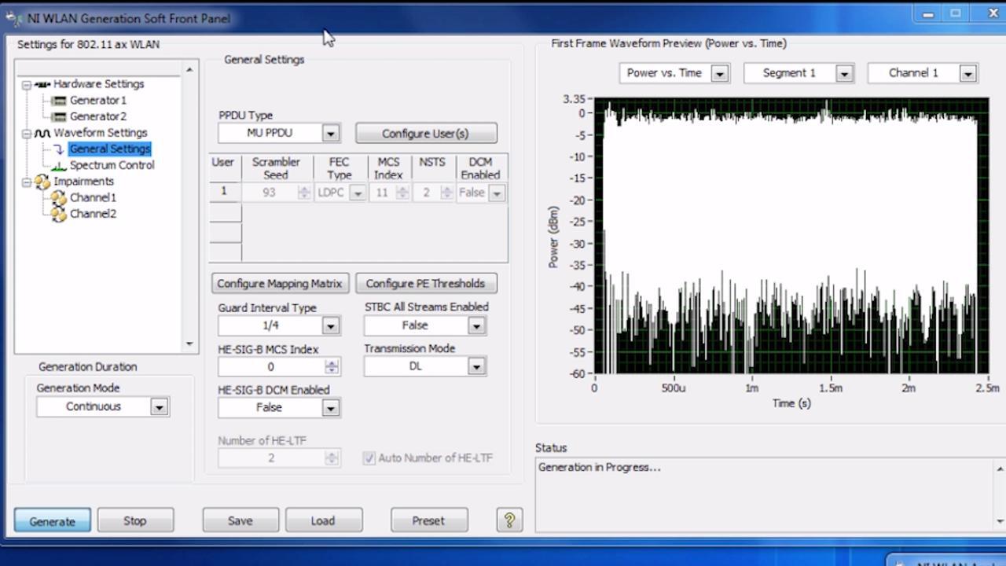
Task: Click the app icon in the title bar
Action: (x=14, y=18)
